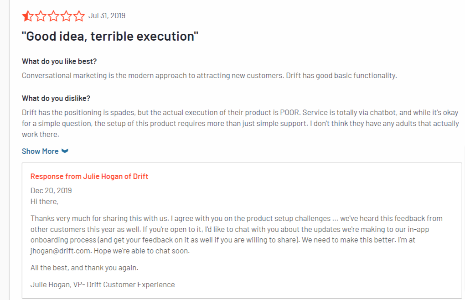This screenshot has height=300, width=465.
Task: Click the first filled red star
Action: (28, 16)
